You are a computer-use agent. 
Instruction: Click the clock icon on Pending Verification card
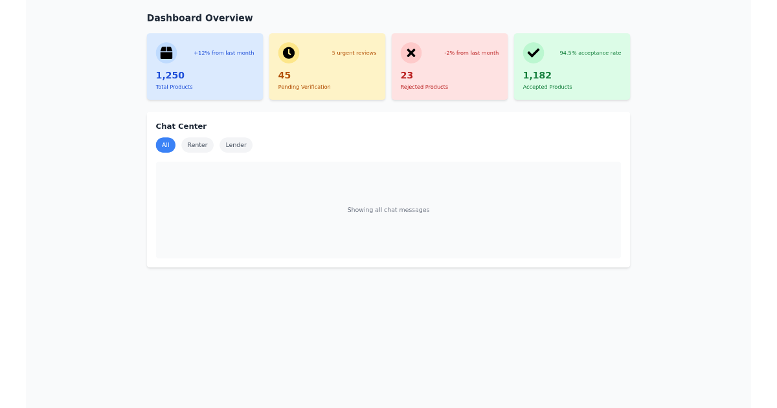(289, 52)
